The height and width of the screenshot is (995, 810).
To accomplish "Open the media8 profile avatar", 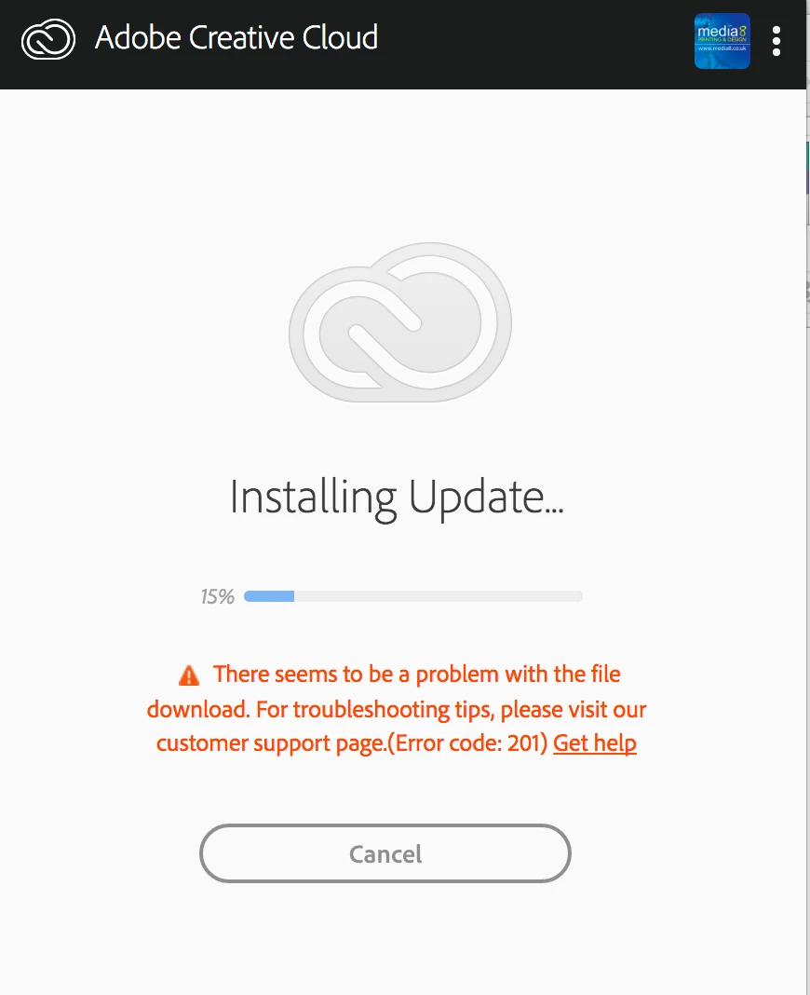I will [722, 41].
